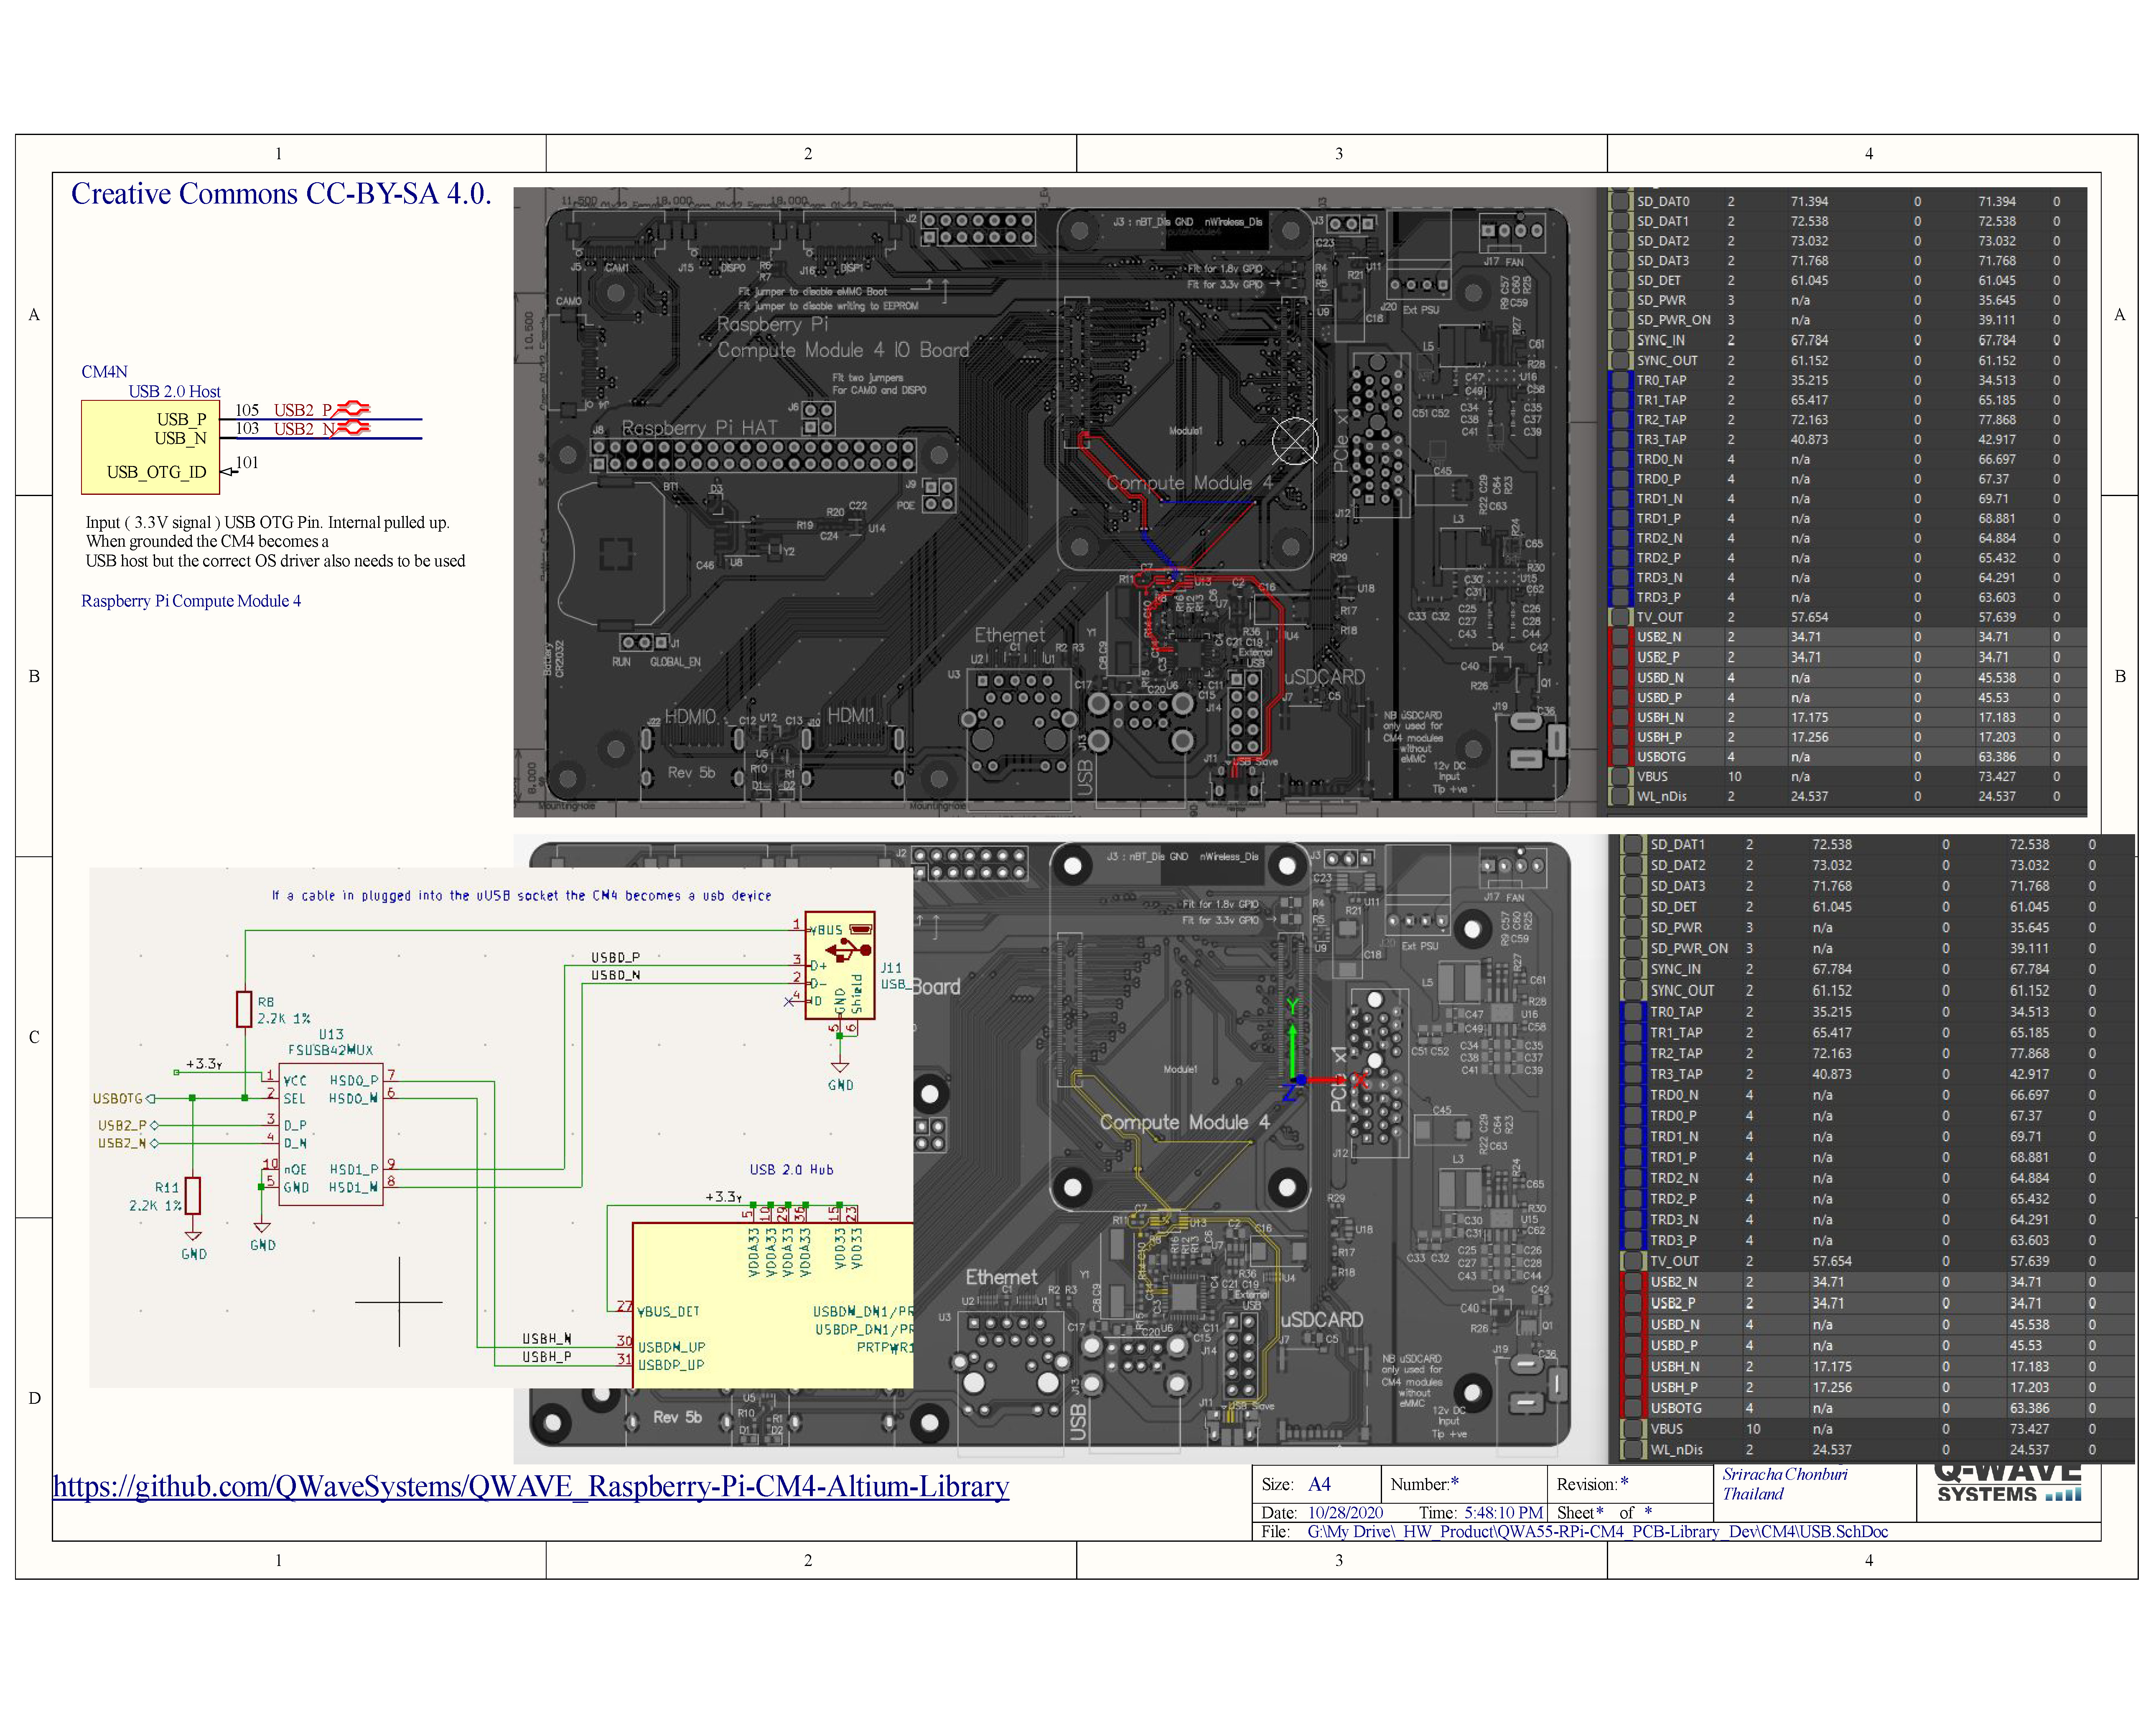Image resolution: width=2156 pixels, height=1716 pixels.
Task: Select TV_OUT row in upper net table
Action: (x=1847, y=617)
